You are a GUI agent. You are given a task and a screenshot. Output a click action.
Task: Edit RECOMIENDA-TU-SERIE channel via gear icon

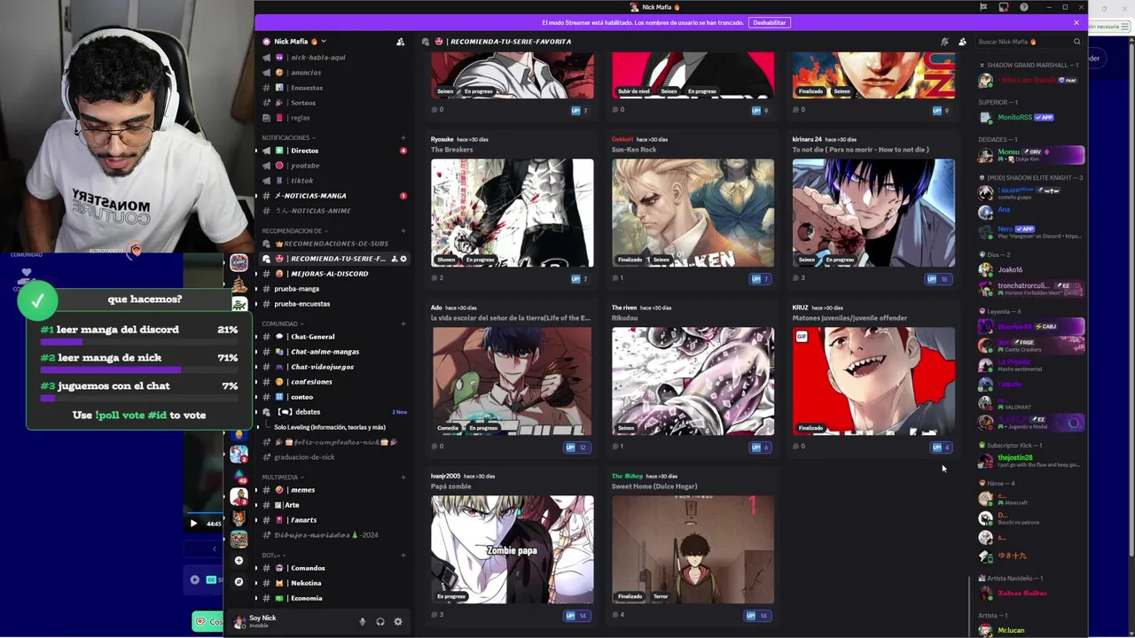pos(403,259)
